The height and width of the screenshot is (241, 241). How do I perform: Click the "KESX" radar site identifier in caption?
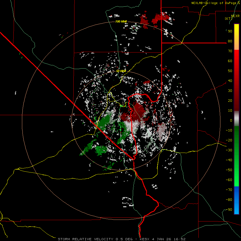tap(145, 239)
